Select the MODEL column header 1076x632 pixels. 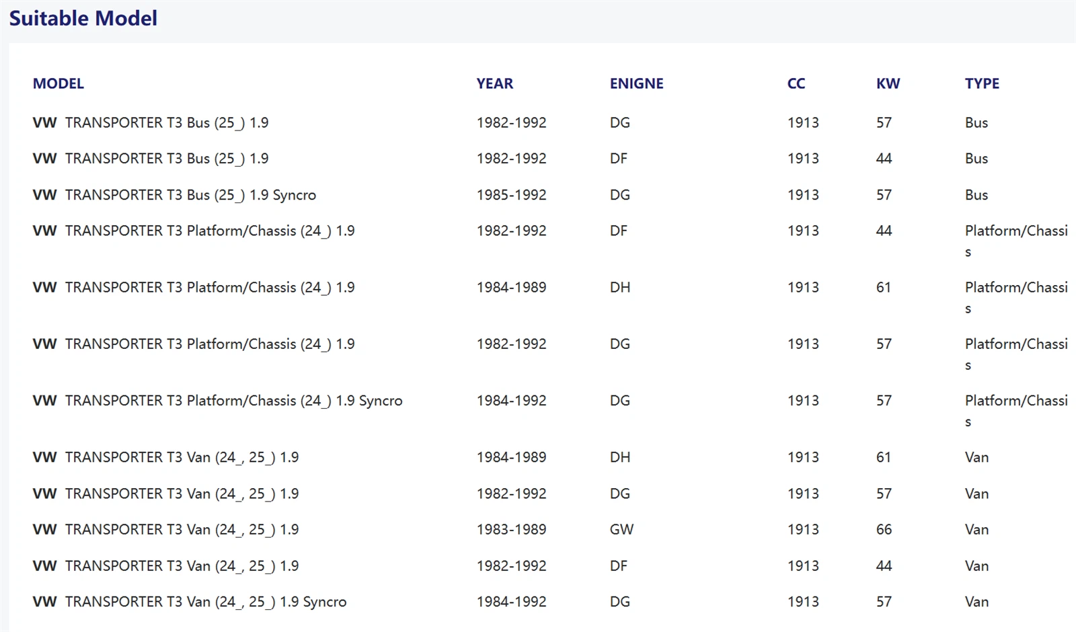[59, 83]
